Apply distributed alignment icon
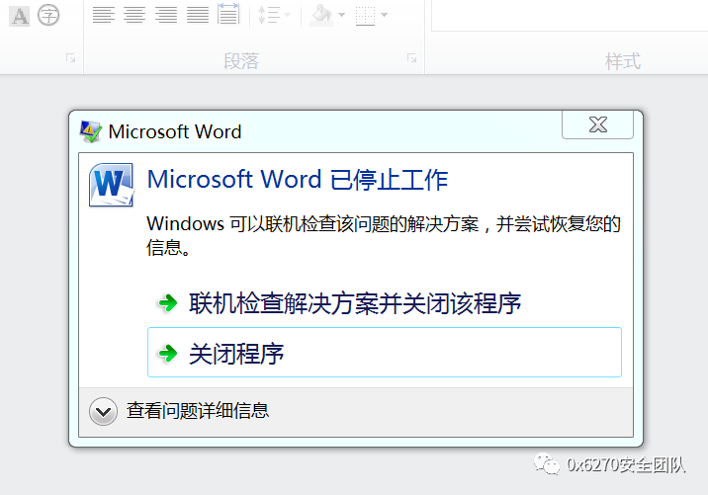The width and height of the screenshot is (708, 495). 228,14
